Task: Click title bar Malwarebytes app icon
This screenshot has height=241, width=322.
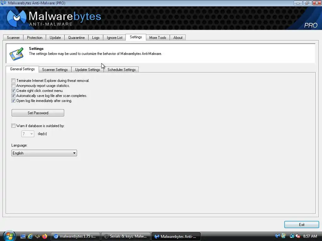Action: [3, 3]
